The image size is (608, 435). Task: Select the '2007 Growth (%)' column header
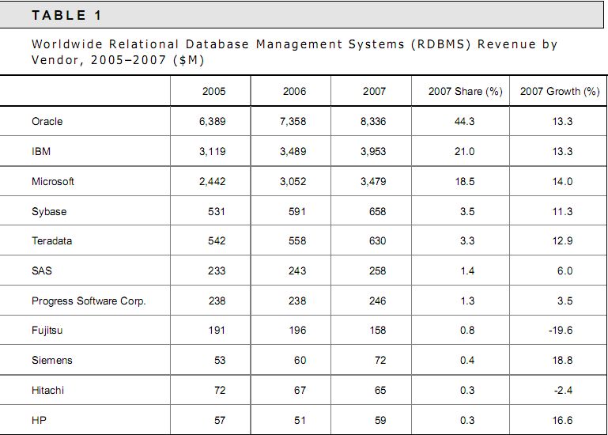point(560,91)
